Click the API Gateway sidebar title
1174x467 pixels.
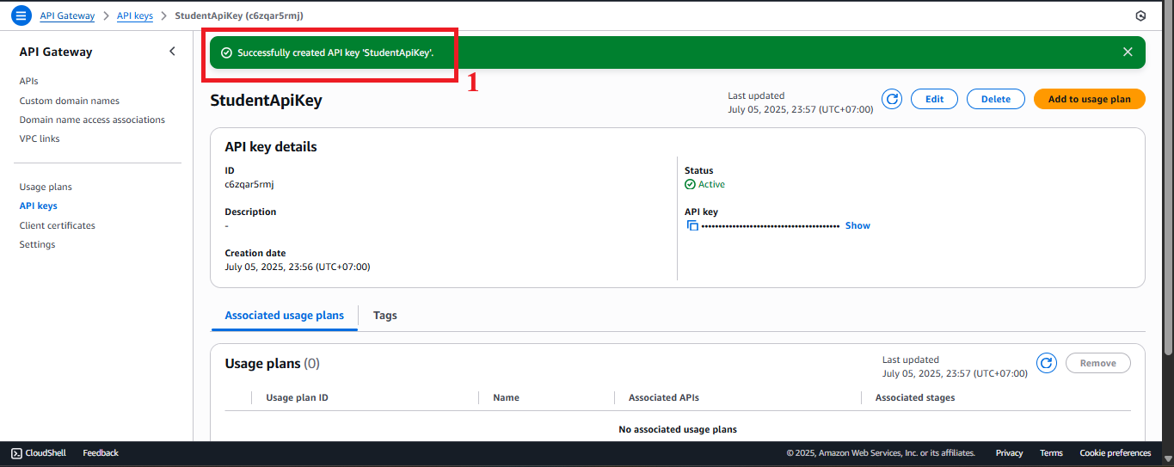tap(56, 52)
